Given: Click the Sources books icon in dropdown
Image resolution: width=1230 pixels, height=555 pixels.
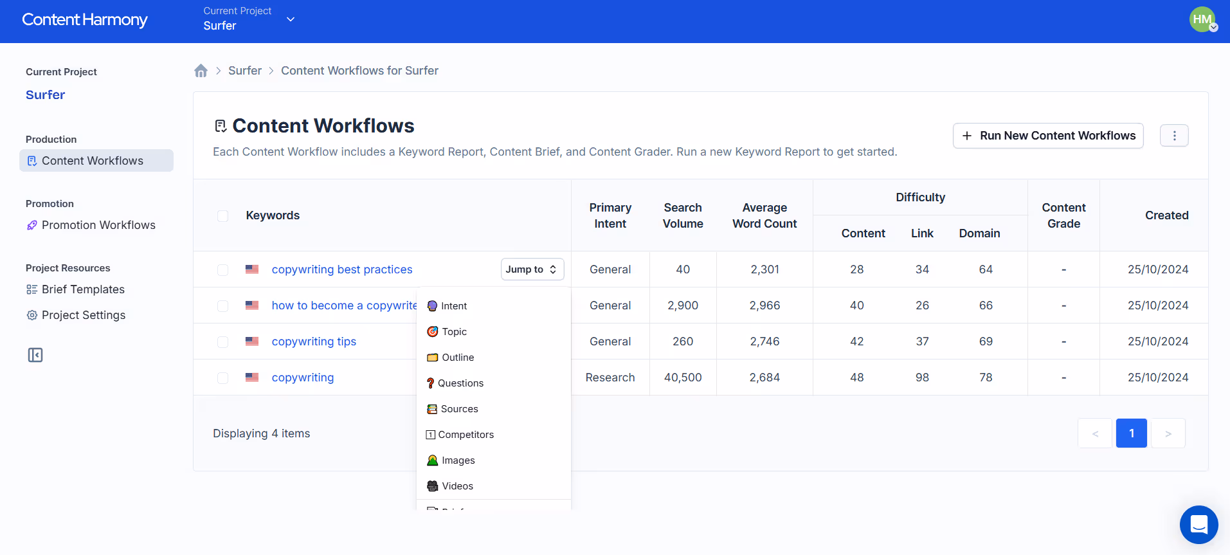Looking at the screenshot, I should (432, 409).
